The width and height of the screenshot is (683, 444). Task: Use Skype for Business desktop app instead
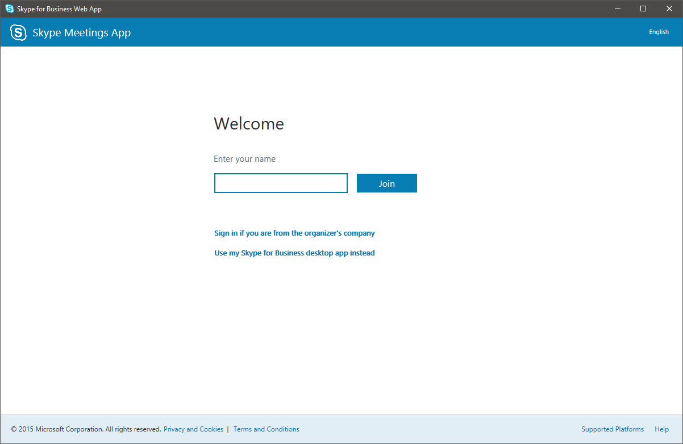pyautogui.click(x=294, y=253)
